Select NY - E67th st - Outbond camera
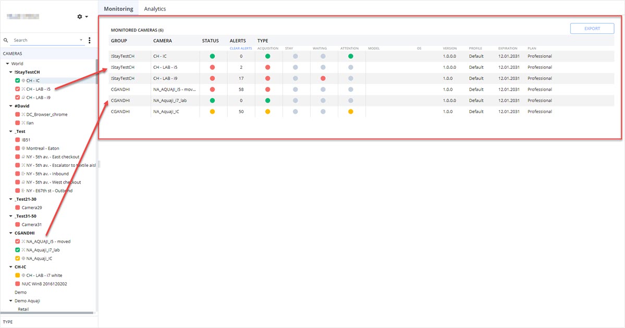The width and height of the screenshot is (625, 328). [x=50, y=191]
